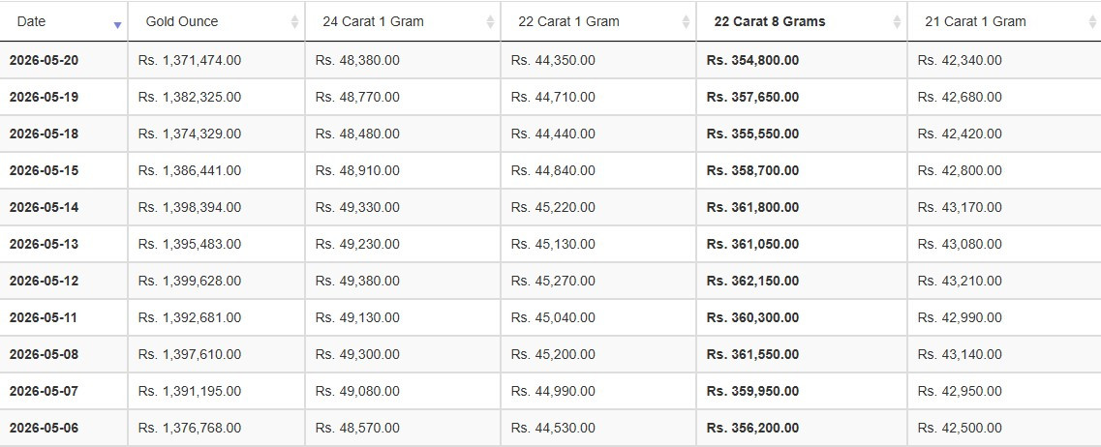This screenshot has height=447, width=1101.
Task: Click the Gold Ounce sort arrows icon
Action: coord(295,21)
